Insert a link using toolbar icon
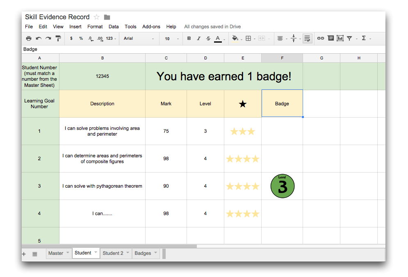408x277 pixels. point(321,39)
